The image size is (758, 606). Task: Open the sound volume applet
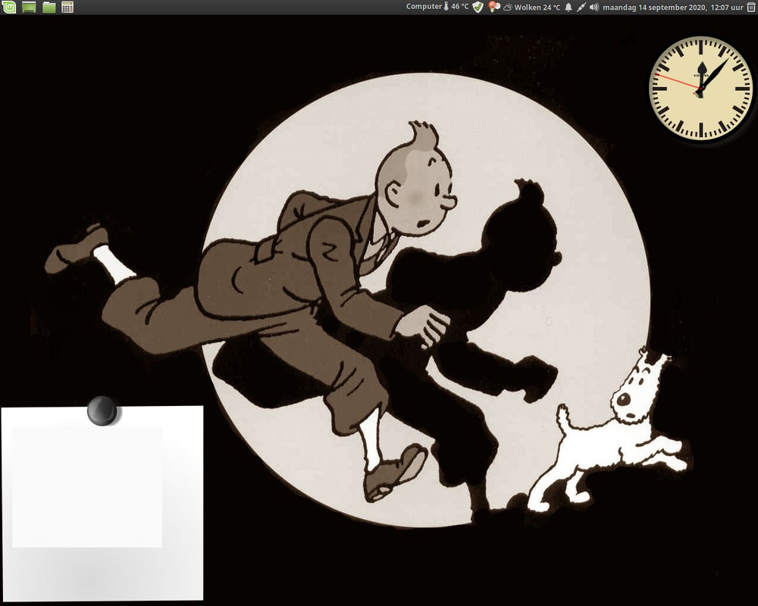click(594, 8)
